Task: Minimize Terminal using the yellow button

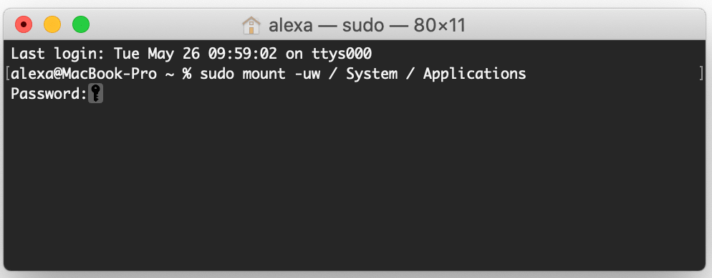Action: click(x=52, y=24)
